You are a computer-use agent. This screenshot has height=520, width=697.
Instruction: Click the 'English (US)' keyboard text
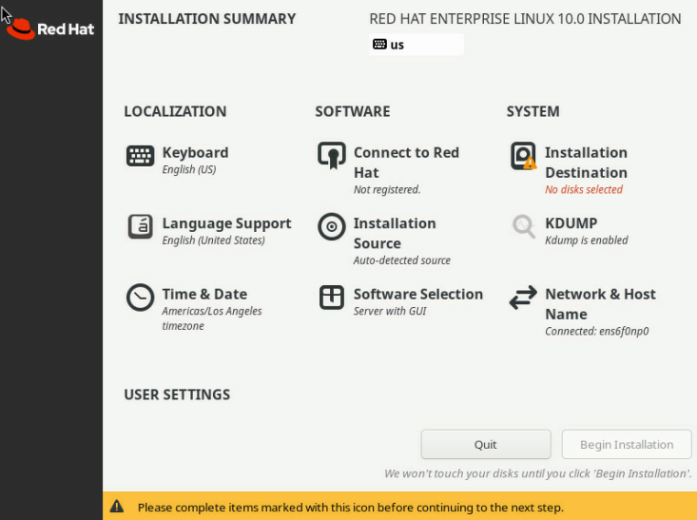pyautogui.click(x=189, y=169)
